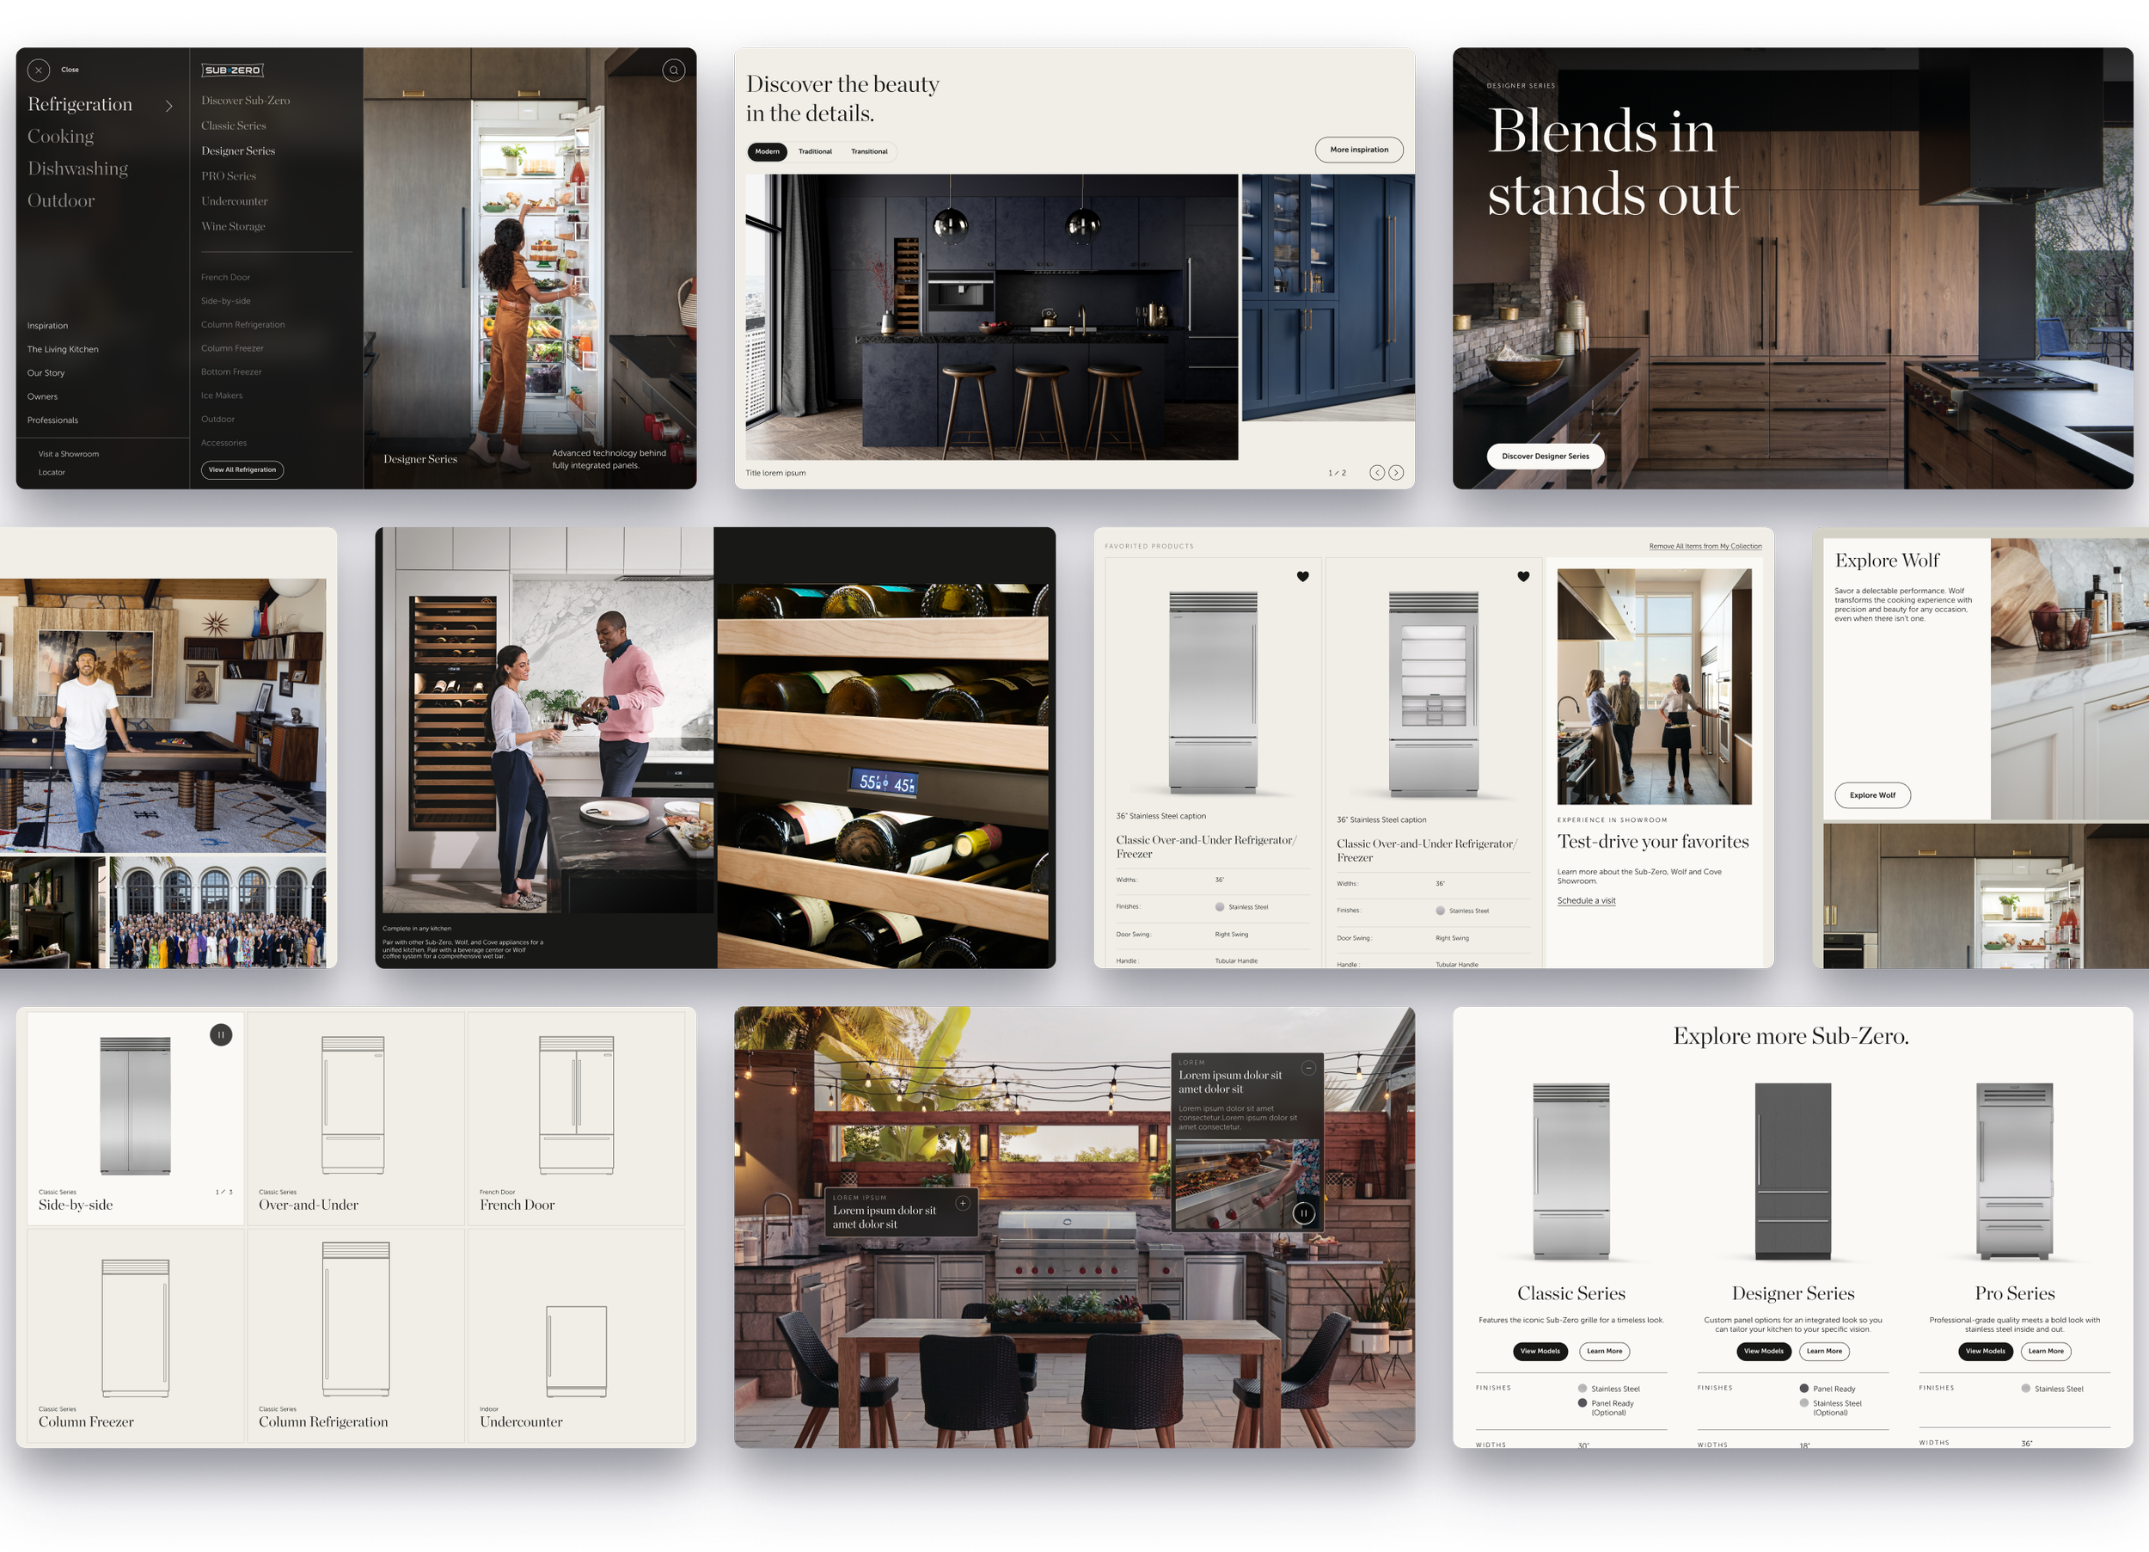
Task: Click the X close menu icon
Action: click(38, 71)
